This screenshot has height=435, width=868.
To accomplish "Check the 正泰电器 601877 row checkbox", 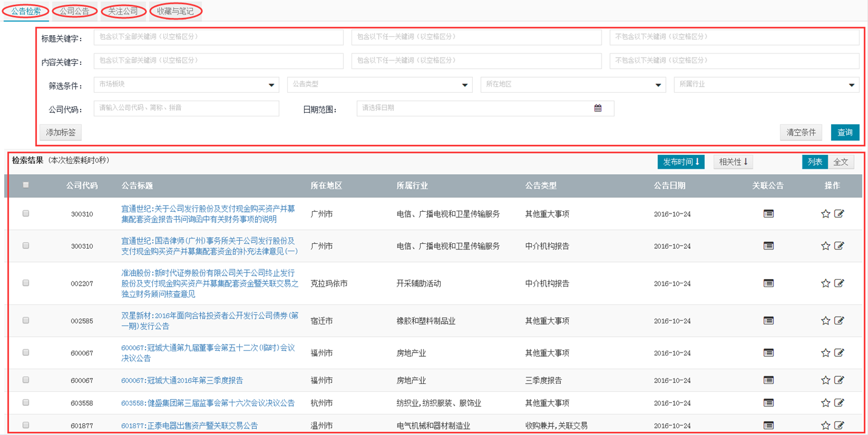I will (25, 425).
